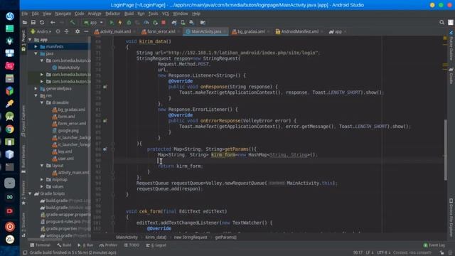Image resolution: width=455 pixels, height=256 pixels.
Task: Open the Logcat tool window button
Action: [156, 245]
